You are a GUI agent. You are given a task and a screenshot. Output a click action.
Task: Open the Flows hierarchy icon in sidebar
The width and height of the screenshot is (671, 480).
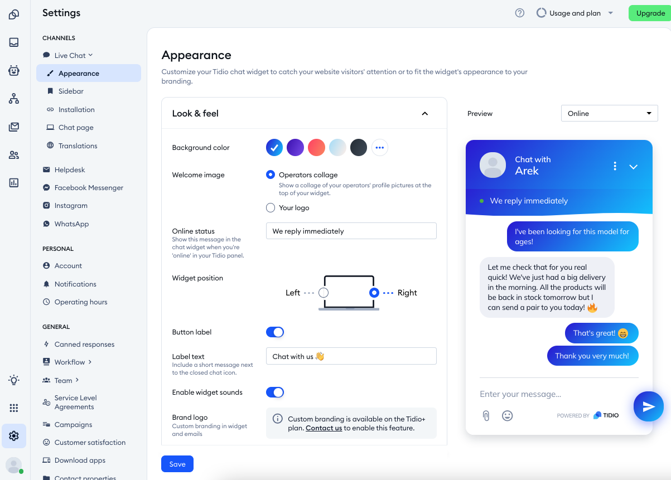14,99
